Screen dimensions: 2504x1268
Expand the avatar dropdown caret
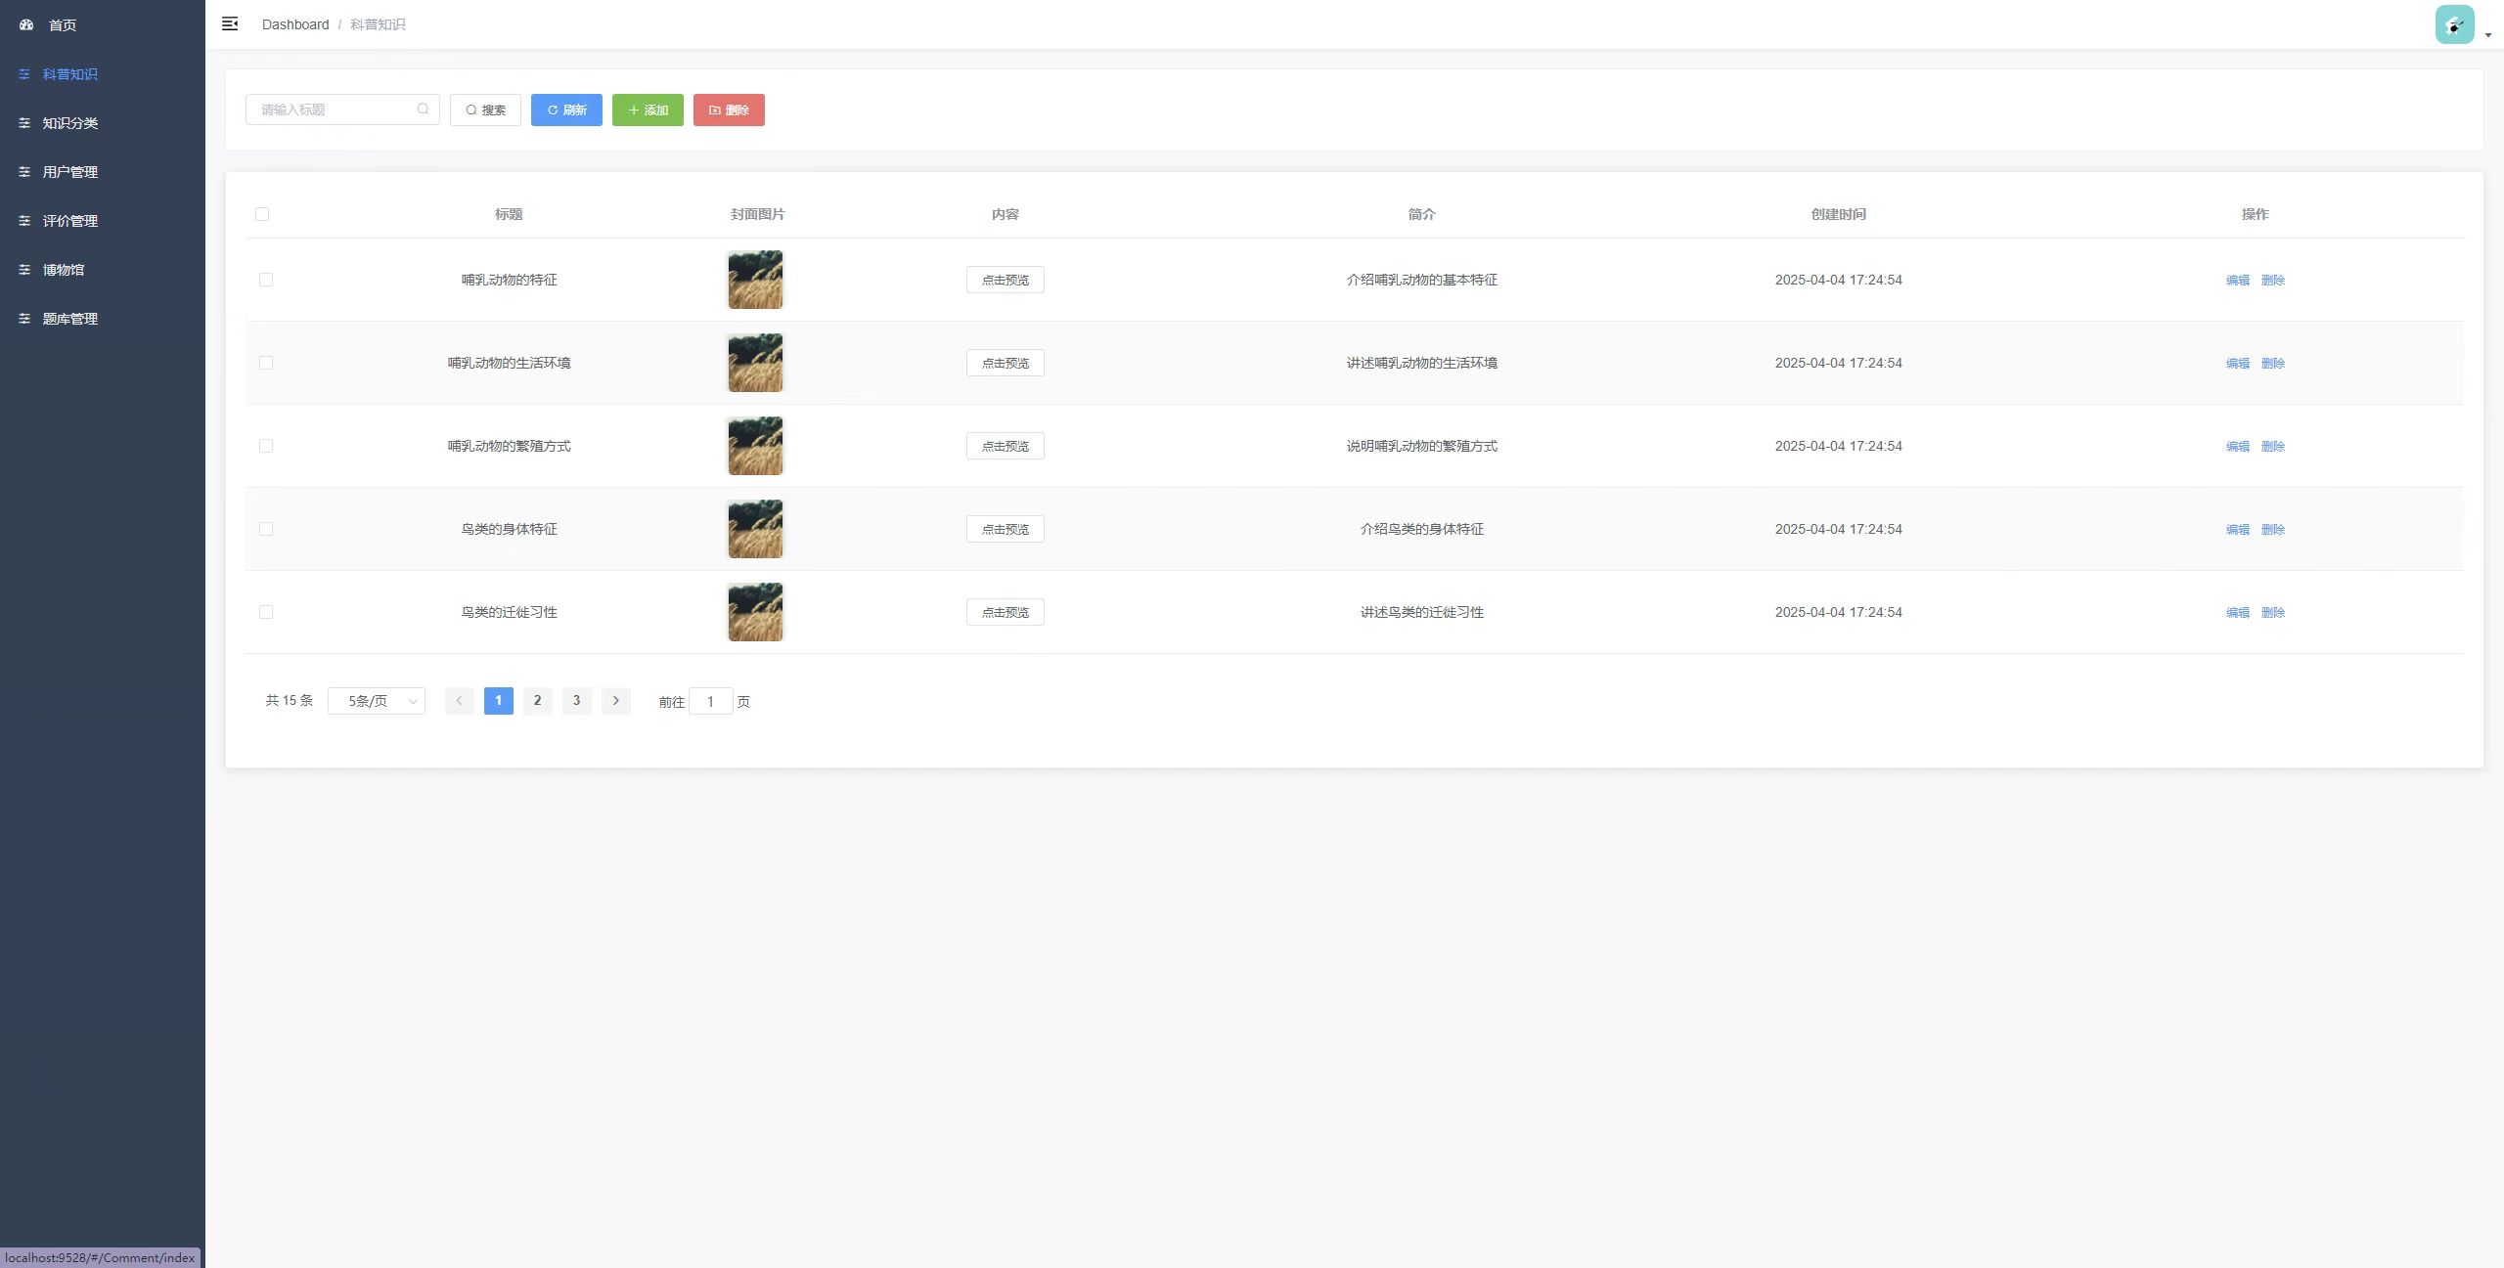pyautogui.click(x=2488, y=35)
